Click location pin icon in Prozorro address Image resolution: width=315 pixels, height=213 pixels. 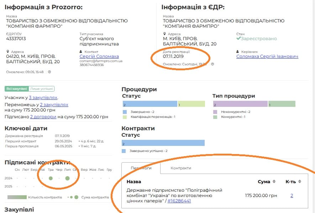coord(8,51)
